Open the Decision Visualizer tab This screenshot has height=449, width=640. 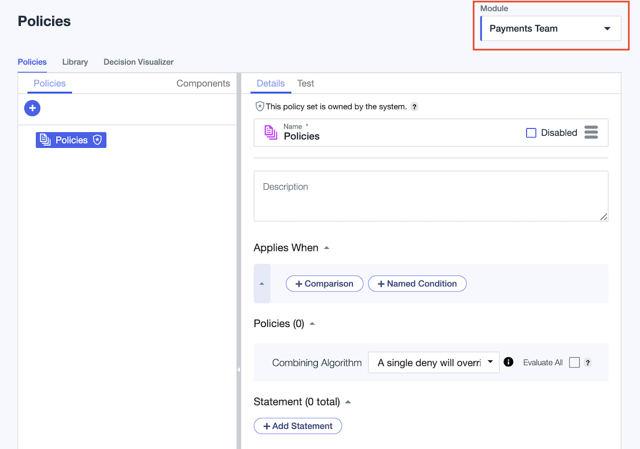pyautogui.click(x=139, y=62)
